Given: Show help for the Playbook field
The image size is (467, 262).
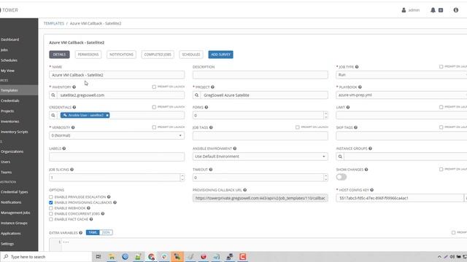Looking at the screenshot, I should tap(360, 87).
